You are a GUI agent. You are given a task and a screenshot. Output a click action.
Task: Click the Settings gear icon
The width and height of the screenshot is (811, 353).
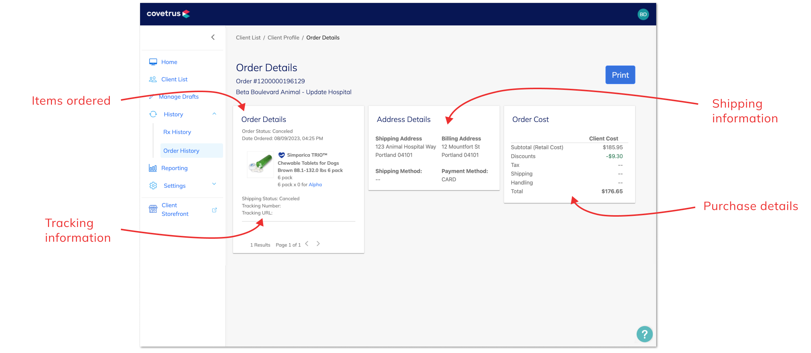(153, 185)
